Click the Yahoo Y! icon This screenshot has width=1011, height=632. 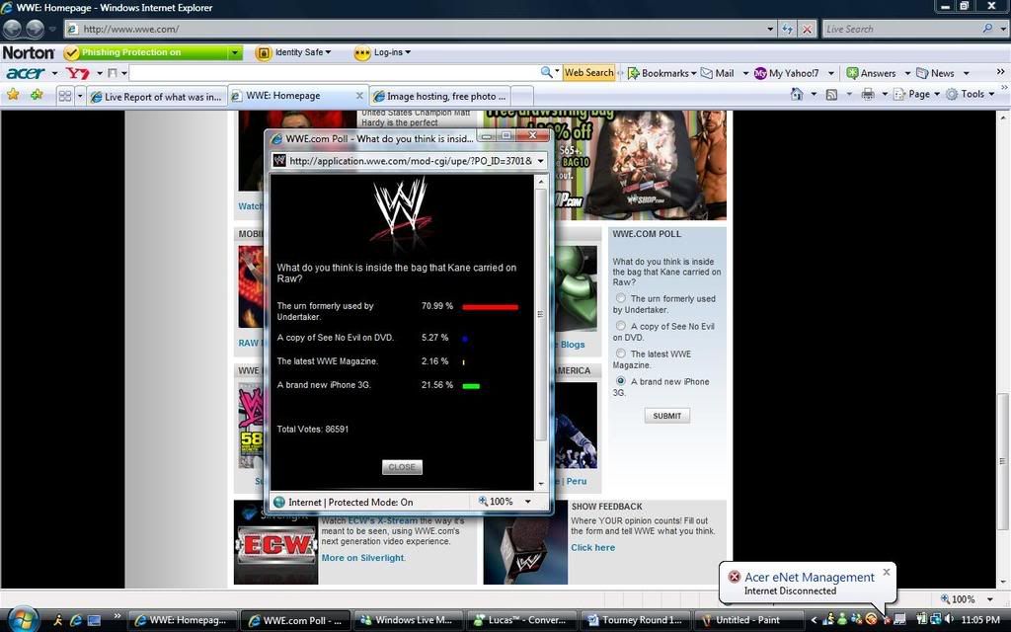pos(77,73)
